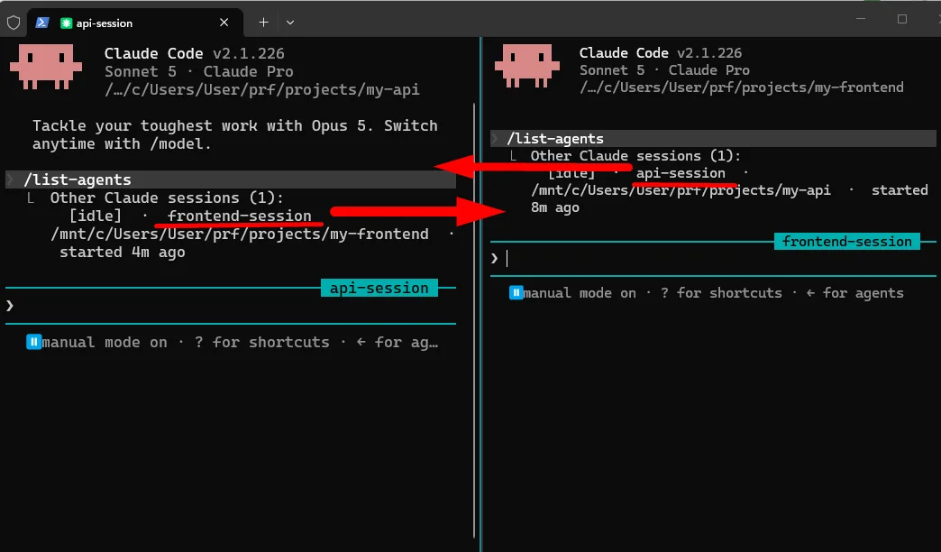Screen dimensions: 941x552
Task: Click '← for agents' hint in right pane
Action: pyautogui.click(x=854, y=292)
